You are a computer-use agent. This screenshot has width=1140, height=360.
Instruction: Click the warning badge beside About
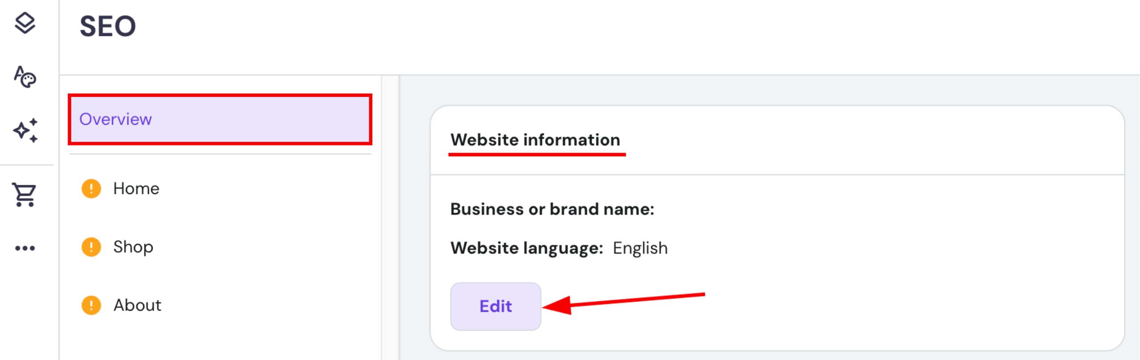pyautogui.click(x=91, y=305)
